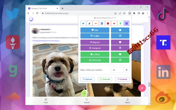The height and width of the screenshot is (110, 176).
Task: Select the green Gab platform icon in popup
Action: point(120,23)
